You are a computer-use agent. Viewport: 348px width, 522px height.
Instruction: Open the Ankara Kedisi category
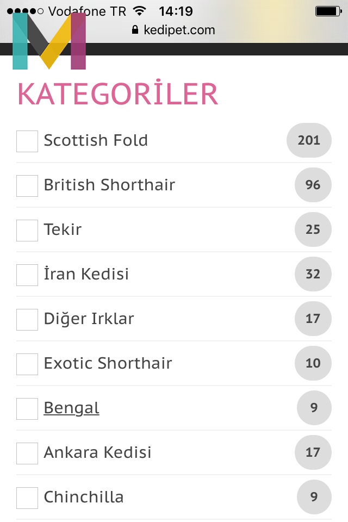point(97,452)
